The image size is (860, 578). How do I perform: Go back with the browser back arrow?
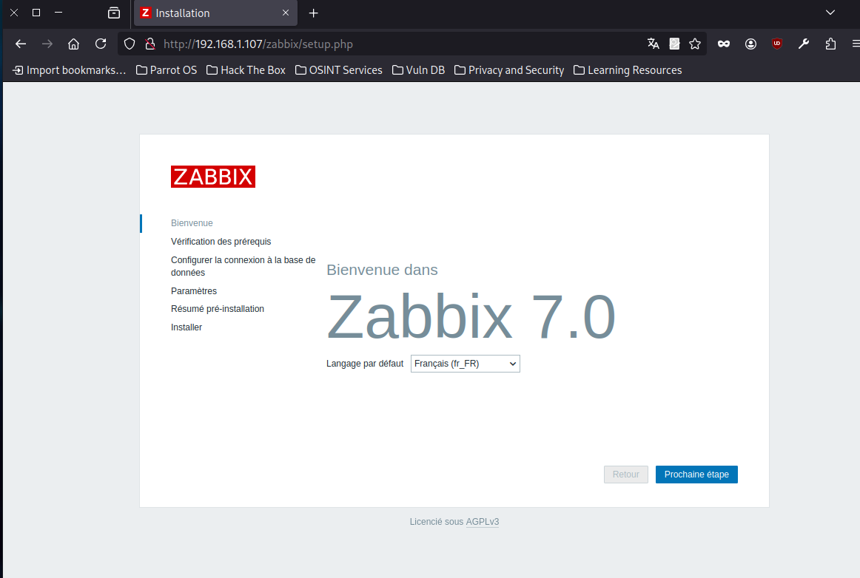[21, 44]
